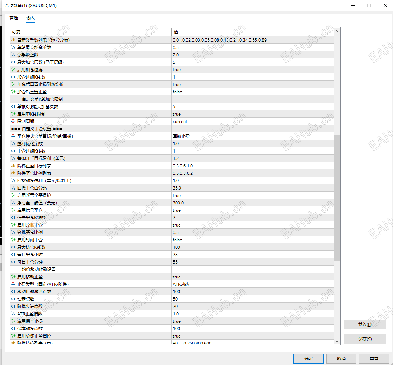
Task: Select the 均价移动止盈设置 section row
Action: pyautogui.click(x=172, y=270)
